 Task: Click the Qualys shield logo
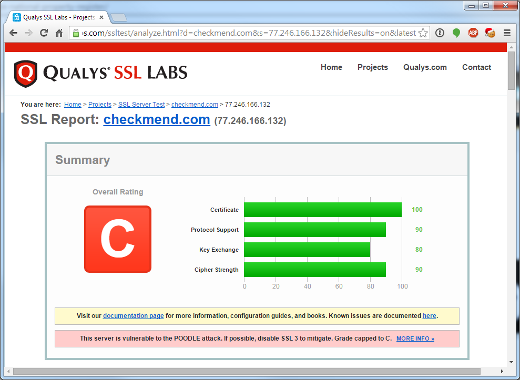pyautogui.click(x=26, y=74)
